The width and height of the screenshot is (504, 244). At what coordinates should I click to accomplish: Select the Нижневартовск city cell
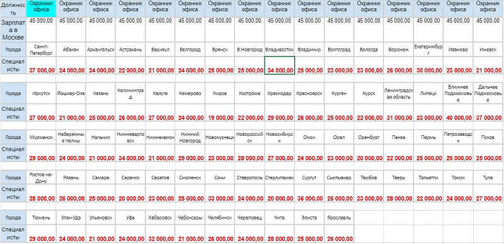coord(130,138)
